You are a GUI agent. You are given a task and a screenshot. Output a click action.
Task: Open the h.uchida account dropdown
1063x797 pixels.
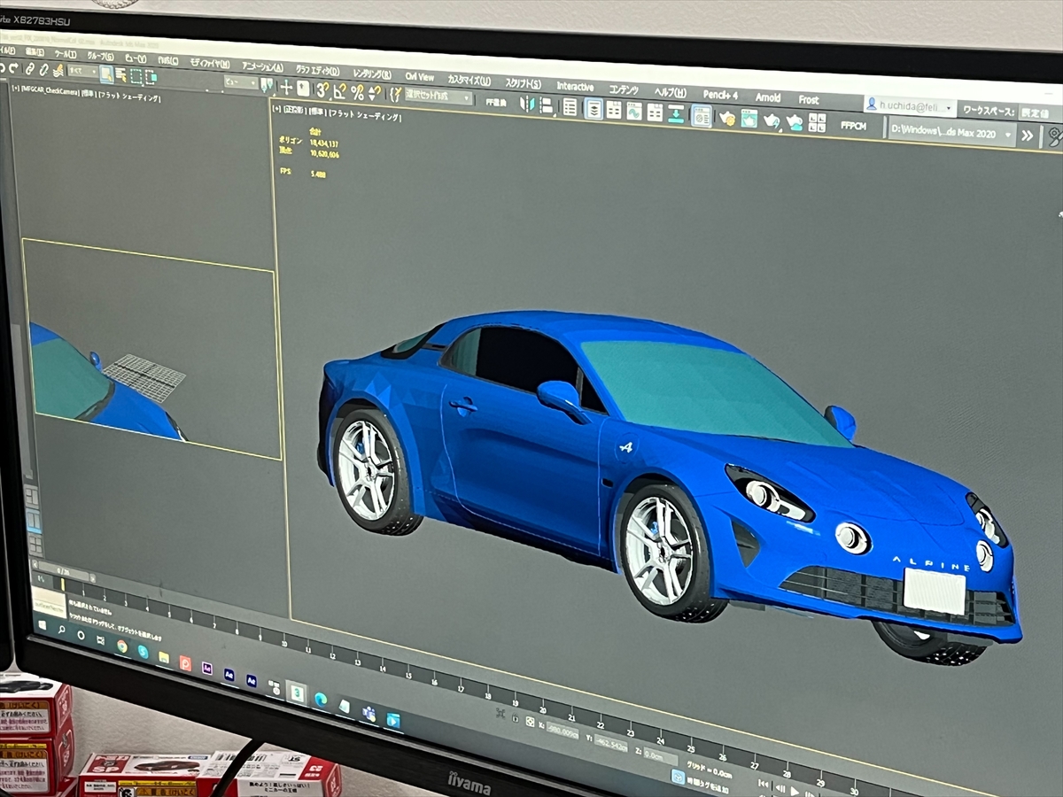pyautogui.click(x=912, y=106)
